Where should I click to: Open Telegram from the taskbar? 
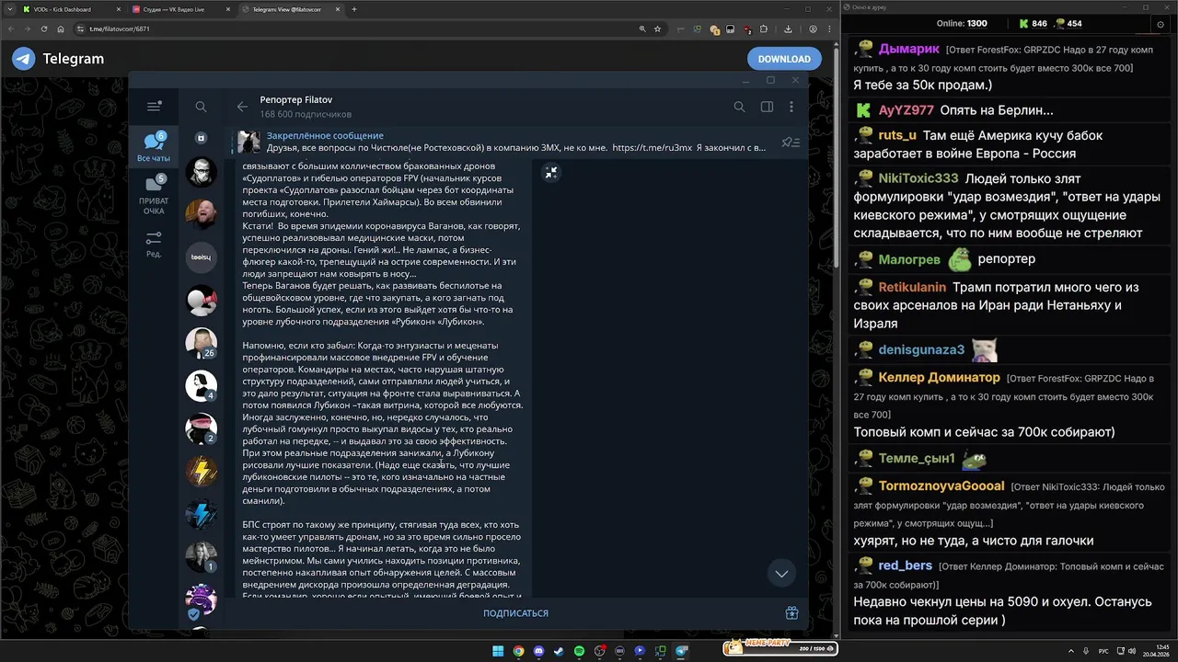pos(682,651)
